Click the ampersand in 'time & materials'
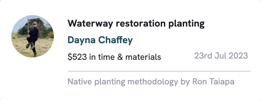 120,57
